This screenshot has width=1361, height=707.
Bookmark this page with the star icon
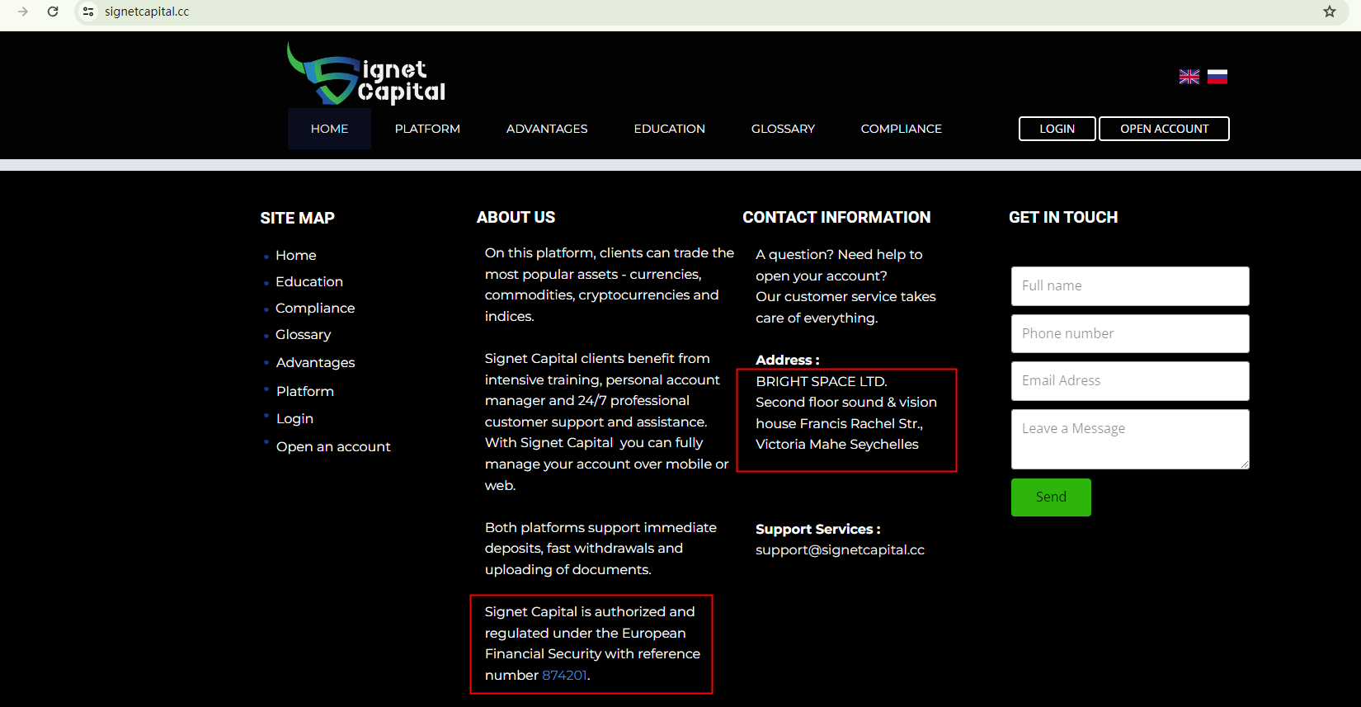1329,12
